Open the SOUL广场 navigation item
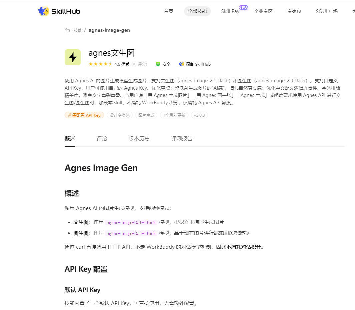The width and height of the screenshot is (355, 310). click(327, 11)
